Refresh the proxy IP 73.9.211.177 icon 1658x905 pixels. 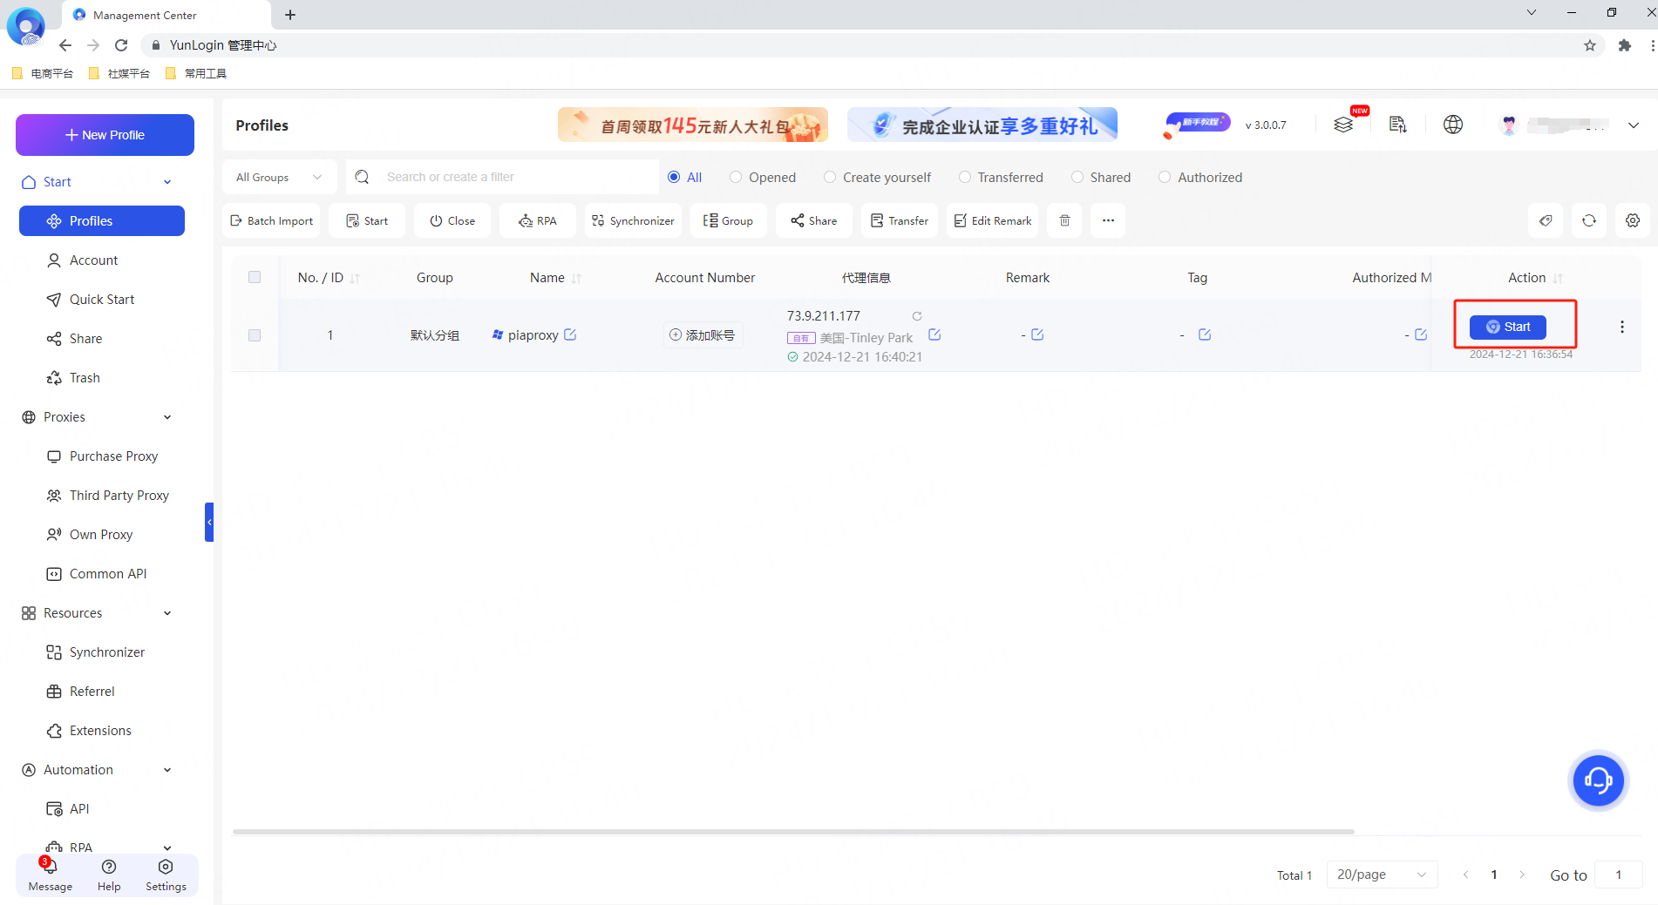click(x=917, y=316)
